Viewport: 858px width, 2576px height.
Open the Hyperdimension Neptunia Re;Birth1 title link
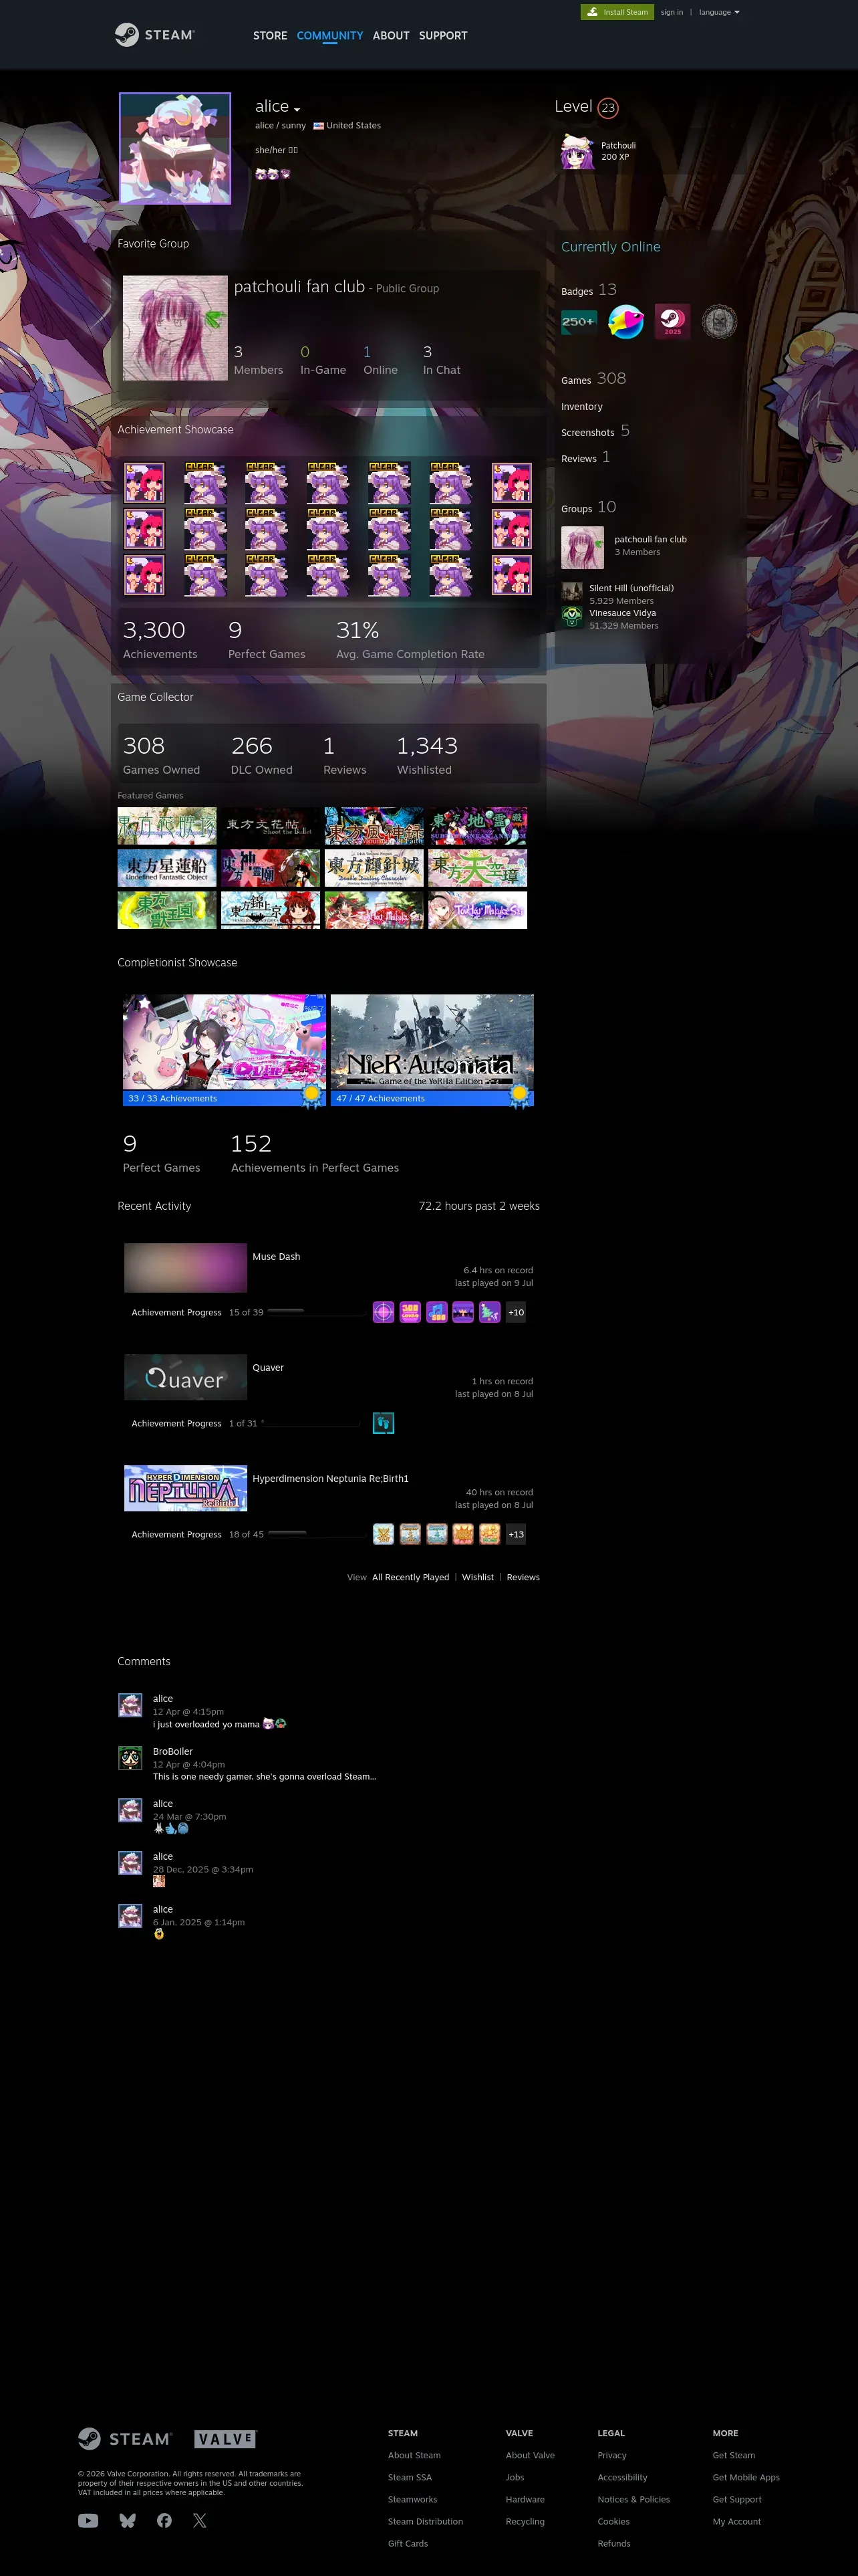pyautogui.click(x=331, y=1479)
